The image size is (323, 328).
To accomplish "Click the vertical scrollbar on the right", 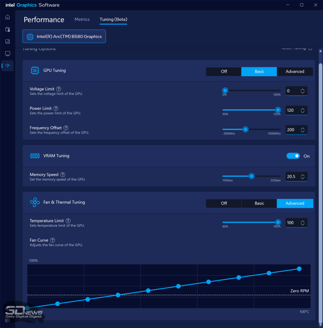I will (320, 192).
